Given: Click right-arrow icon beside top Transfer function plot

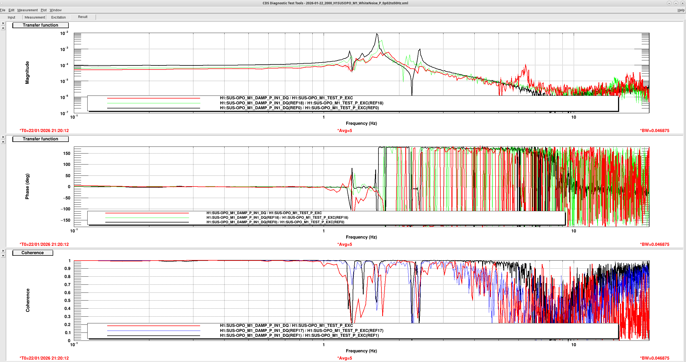Looking at the screenshot, I should [3, 23].
